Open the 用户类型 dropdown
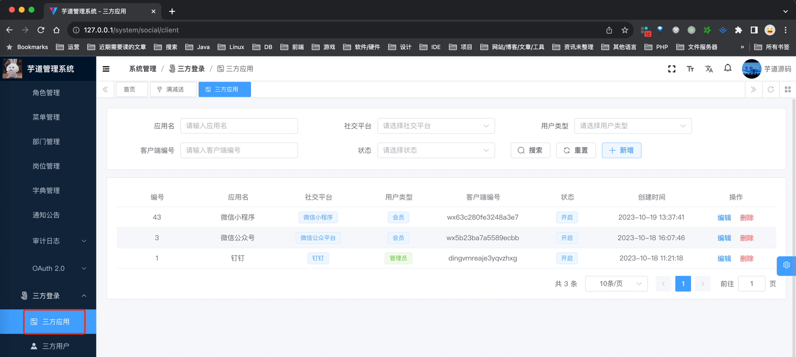This screenshot has height=357, width=796. tap(632, 126)
